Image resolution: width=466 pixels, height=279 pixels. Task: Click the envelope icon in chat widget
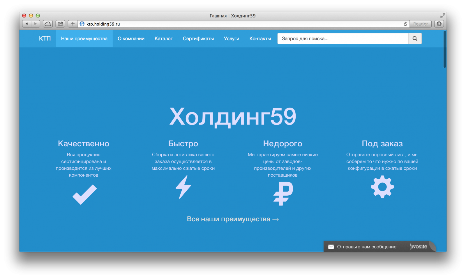(331, 247)
